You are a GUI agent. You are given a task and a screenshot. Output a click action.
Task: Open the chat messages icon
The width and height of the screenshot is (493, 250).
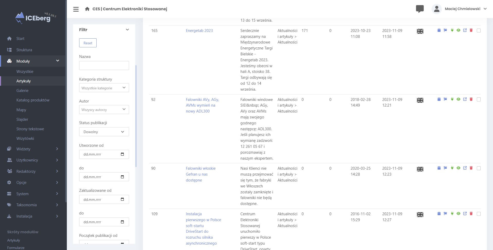(x=420, y=9)
